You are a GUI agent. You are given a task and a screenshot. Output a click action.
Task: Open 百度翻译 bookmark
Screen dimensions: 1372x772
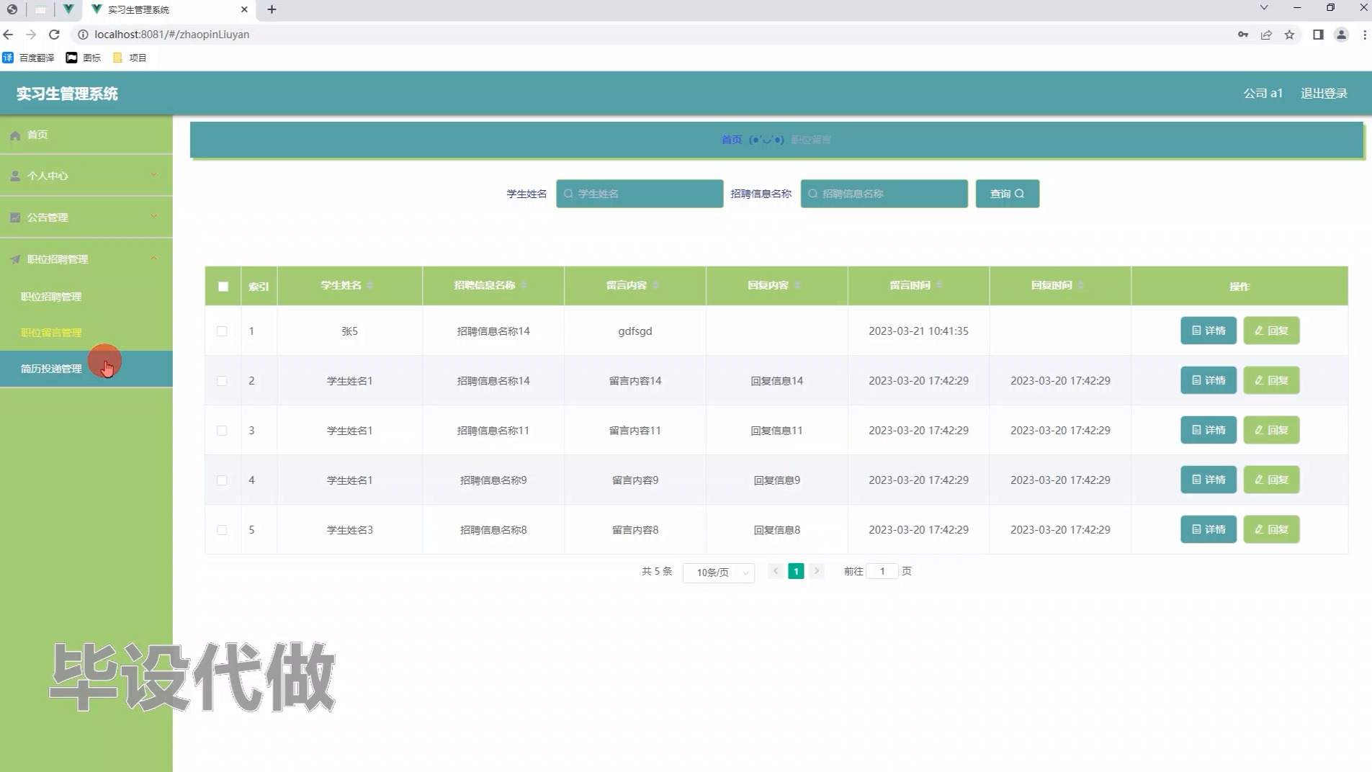pos(29,58)
